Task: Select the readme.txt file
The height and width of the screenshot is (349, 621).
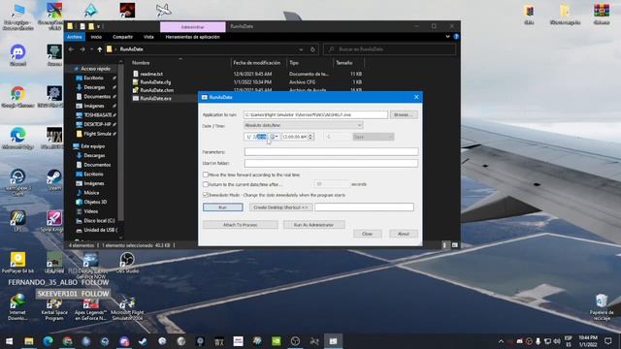Action: pyautogui.click(x=151, y=74)
